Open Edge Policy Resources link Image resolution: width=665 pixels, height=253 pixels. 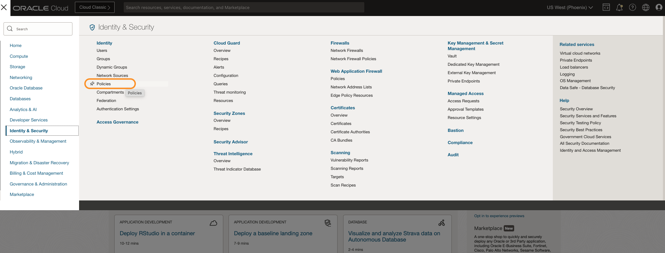click(351, 95)
